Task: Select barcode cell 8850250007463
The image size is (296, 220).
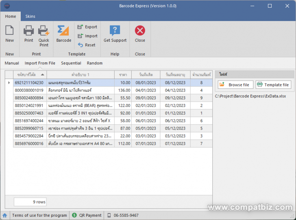Action: tap(30, 113)
